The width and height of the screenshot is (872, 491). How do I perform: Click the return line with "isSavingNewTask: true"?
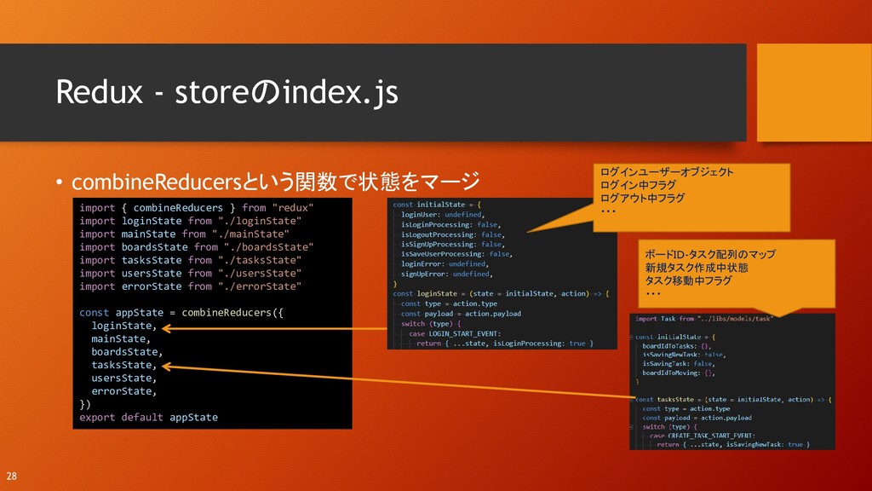click(x=733, y=444)
